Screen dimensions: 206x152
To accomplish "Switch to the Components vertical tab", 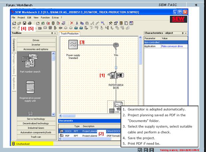I will pyautogui.click(x=14, y=45).
